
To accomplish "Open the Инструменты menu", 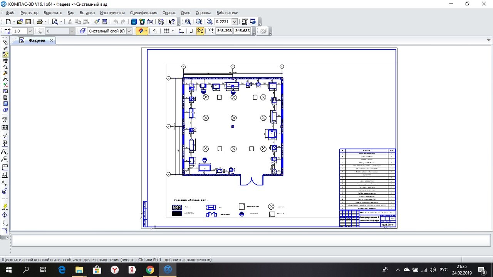I will point(112,13).
